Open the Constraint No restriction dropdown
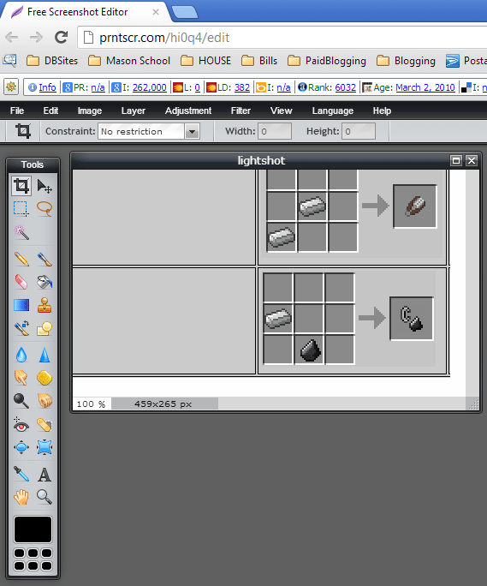Image resolution: width=487 pixels, height=586 pixels. coord(149,131)
